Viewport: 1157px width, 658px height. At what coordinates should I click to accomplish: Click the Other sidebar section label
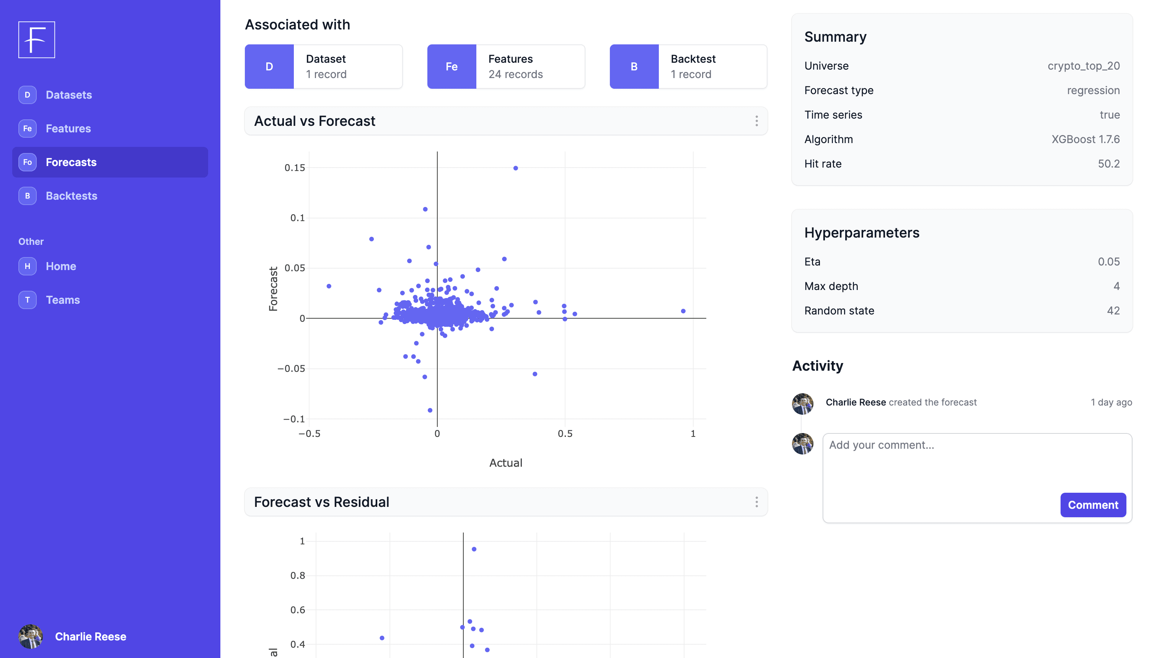click(31, 241)
